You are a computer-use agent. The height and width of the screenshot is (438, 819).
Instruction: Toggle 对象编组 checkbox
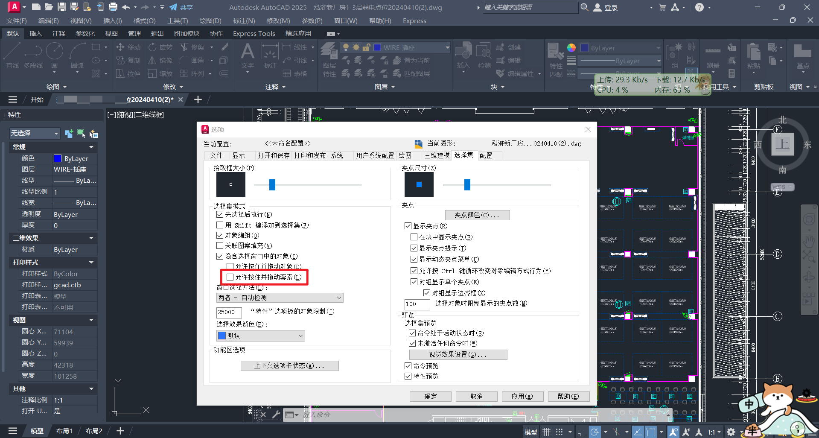220,235
